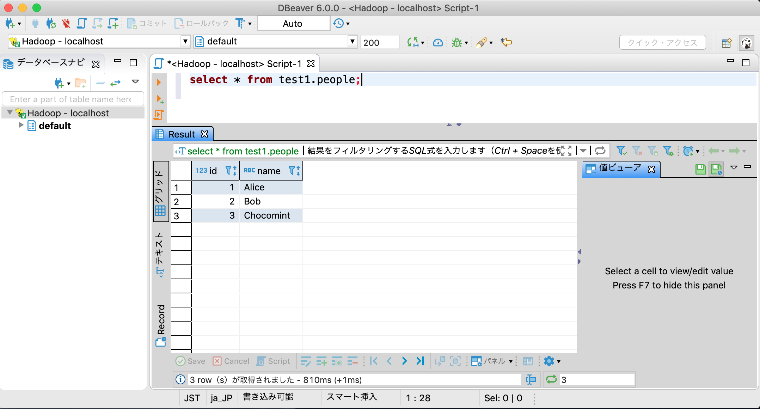The height and width of the screenshot is (409, 760).
Task: Click the New SQL script plus icon
Action: tap(113, 24)
